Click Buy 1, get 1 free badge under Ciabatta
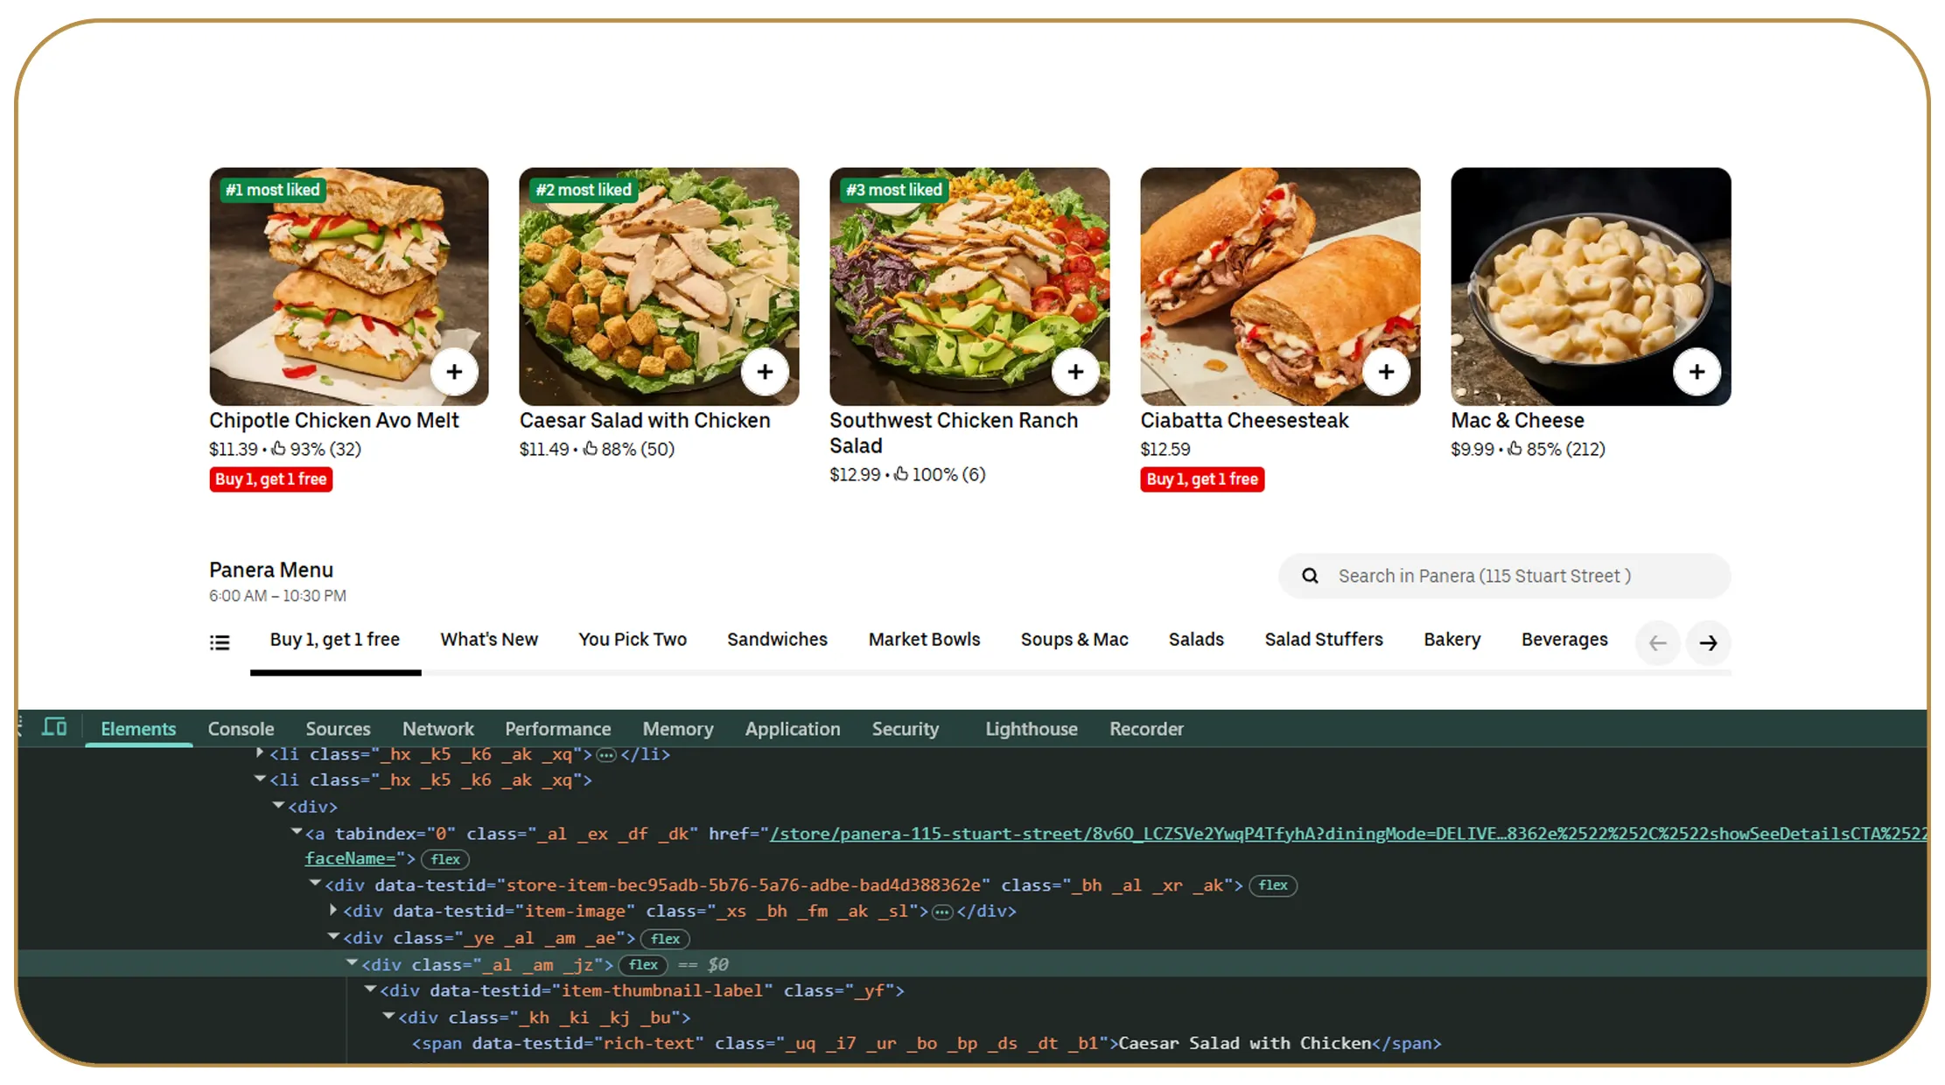 [1202, 479]
